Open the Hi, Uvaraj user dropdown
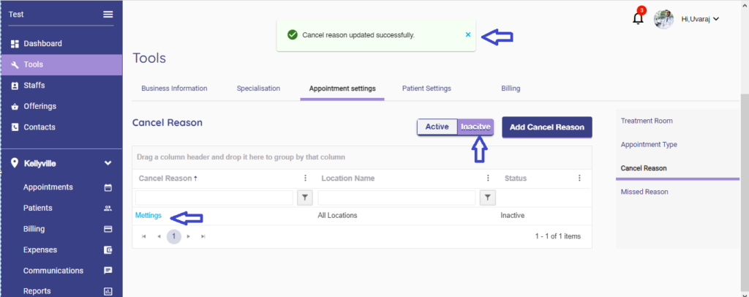Viewport: 749px width, 297px height. (x=700, y=19)
